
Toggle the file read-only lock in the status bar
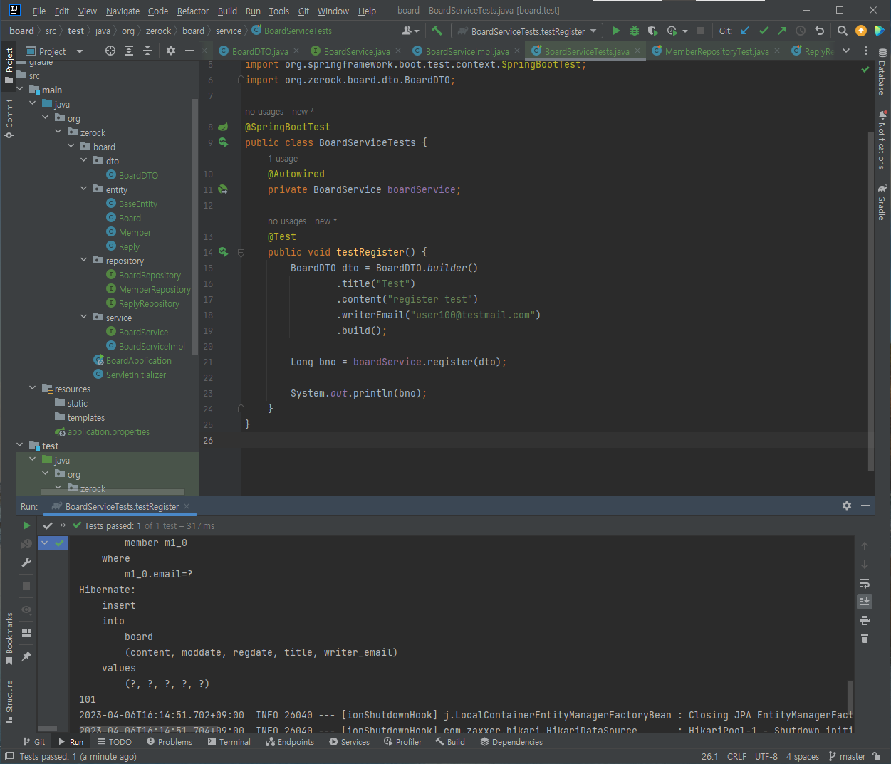point(877,756)
